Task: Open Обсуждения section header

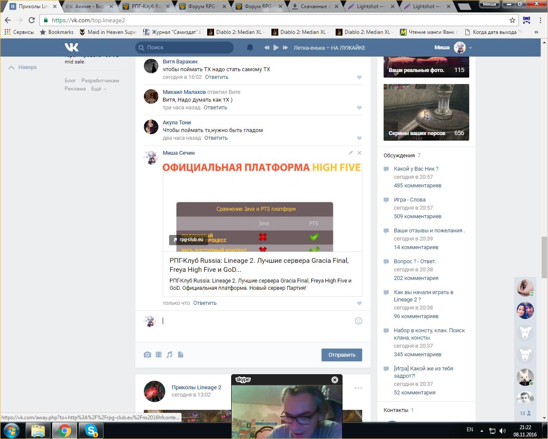Action: click(402, 156)
